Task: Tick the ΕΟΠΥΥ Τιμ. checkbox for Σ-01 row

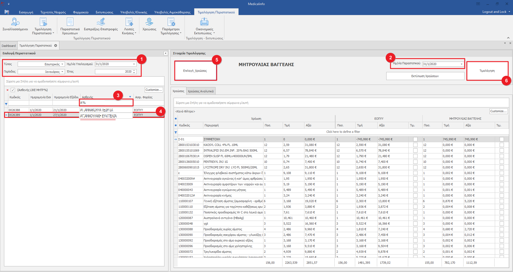Action: tap(415, 139)
